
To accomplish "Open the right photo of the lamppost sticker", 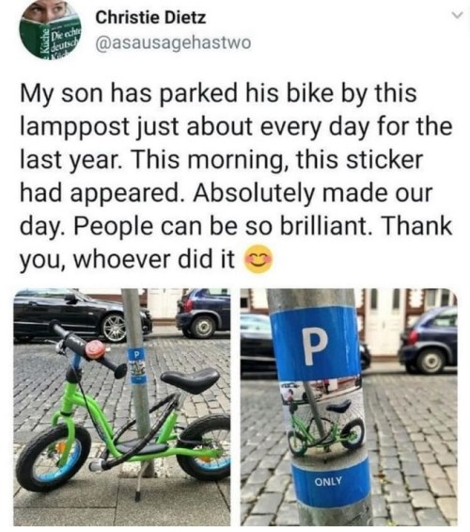I will coord(349,407).
